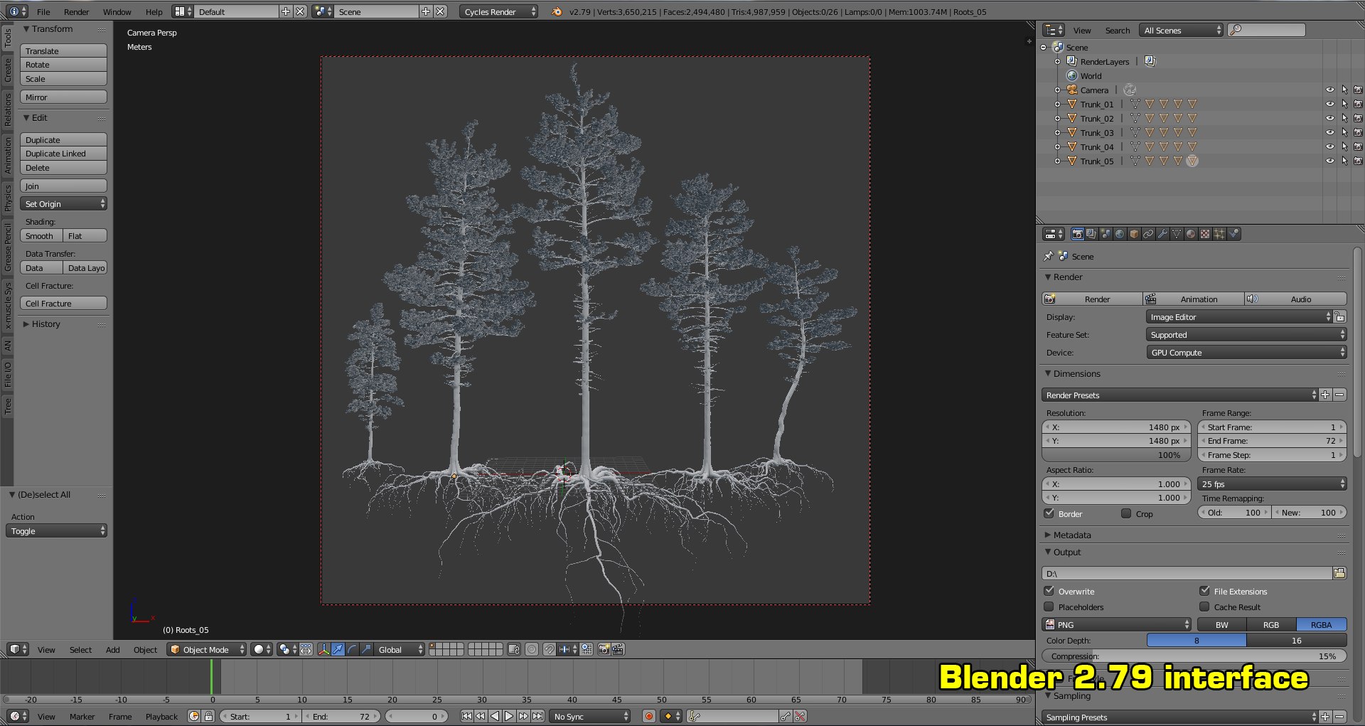Adjust the Compression 15% slider

(1194, 656)
